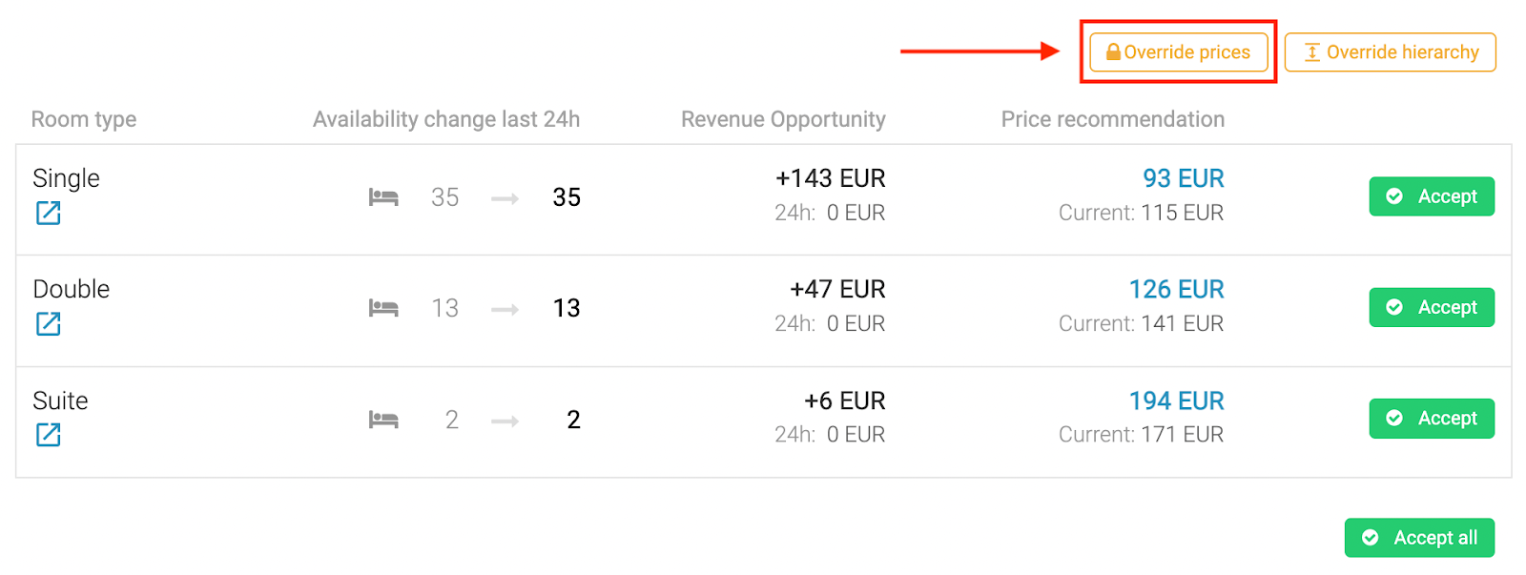Click the Revenue Opportunity column header
The height and width of the screenshot is (575, 1526).
click(782, 119)
